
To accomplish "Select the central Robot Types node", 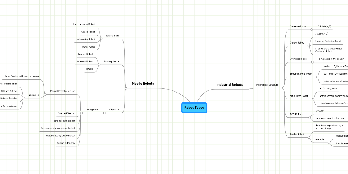I will [x=194, y=107].
